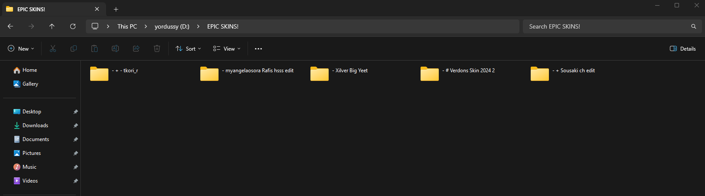Image resolution: width=705 pixels, height=196 pixels.
Task: Refresh the current folder view
Action: (73, 26)
